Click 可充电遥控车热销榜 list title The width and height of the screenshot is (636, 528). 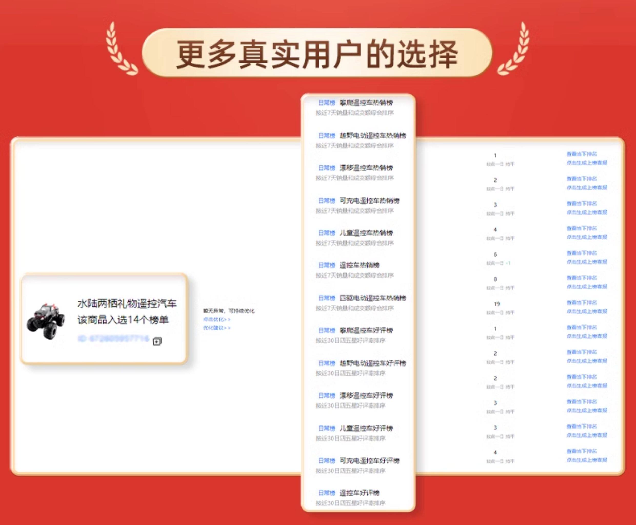click(369, 200)
